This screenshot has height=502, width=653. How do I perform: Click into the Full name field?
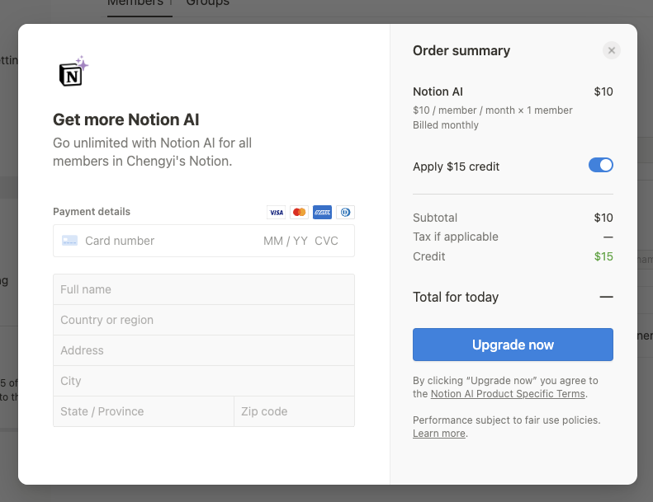point(204,289)
